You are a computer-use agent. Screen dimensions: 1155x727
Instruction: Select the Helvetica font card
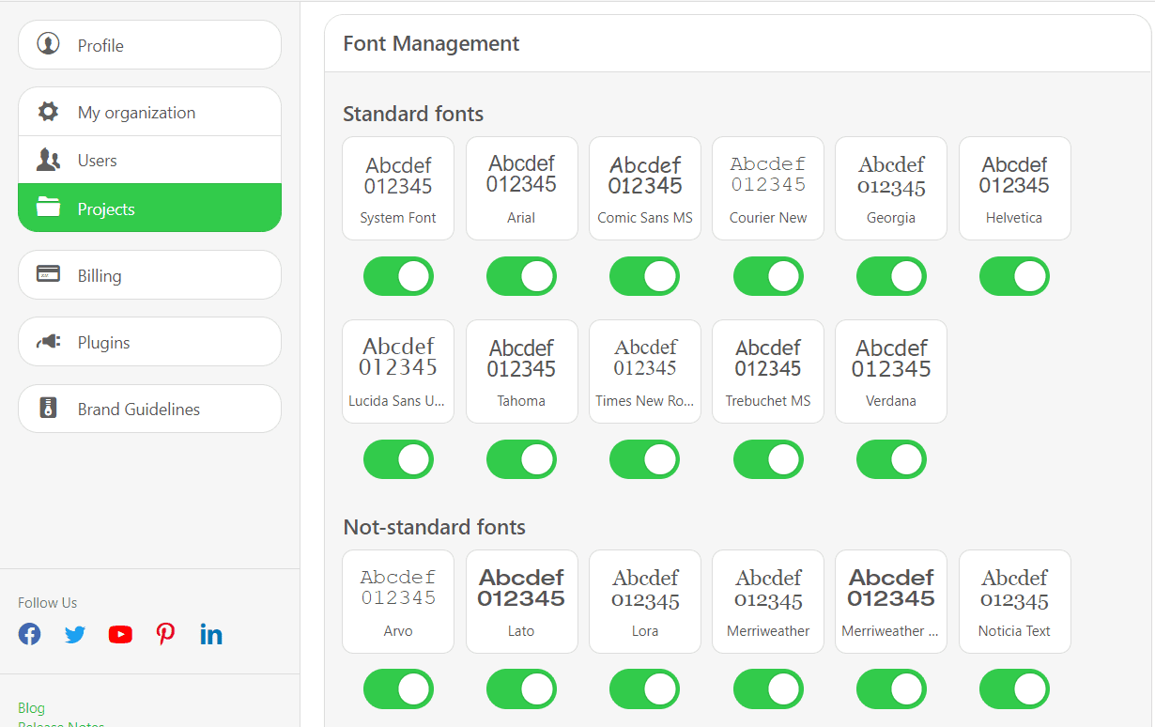click(x=1014, y=188)
